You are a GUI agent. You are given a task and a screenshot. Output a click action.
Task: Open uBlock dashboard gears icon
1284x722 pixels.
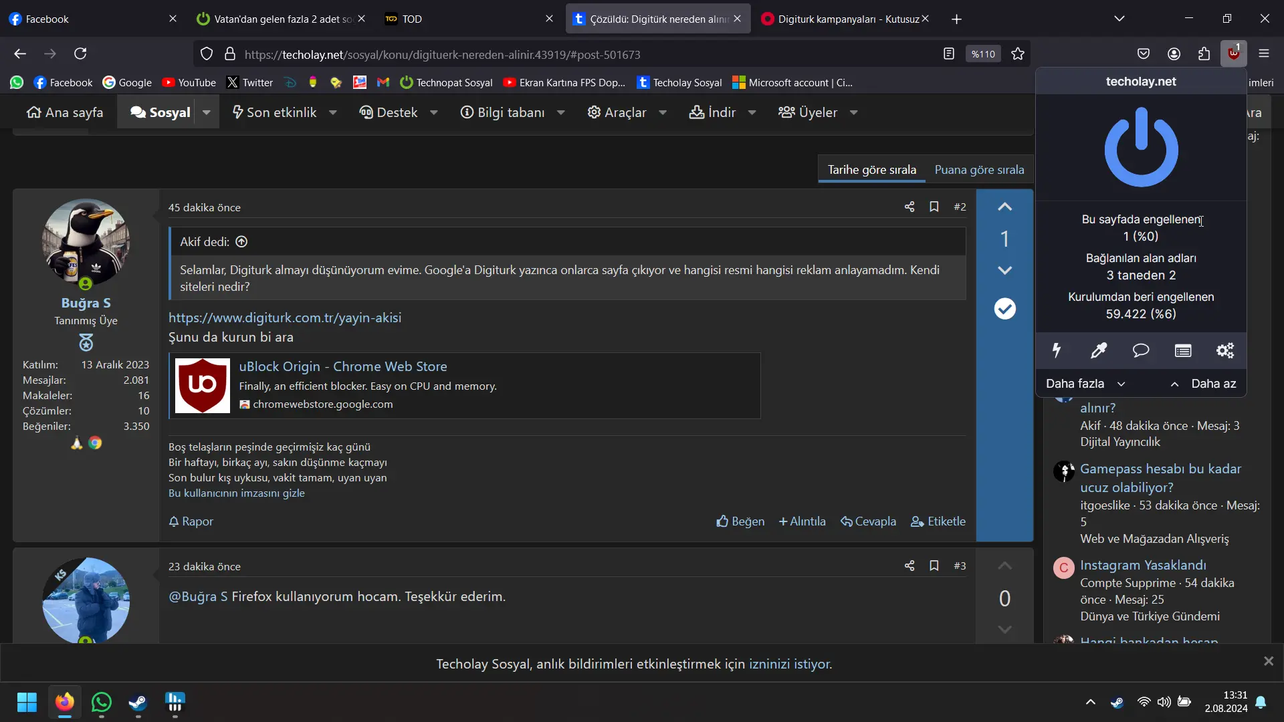[1225, 350]
